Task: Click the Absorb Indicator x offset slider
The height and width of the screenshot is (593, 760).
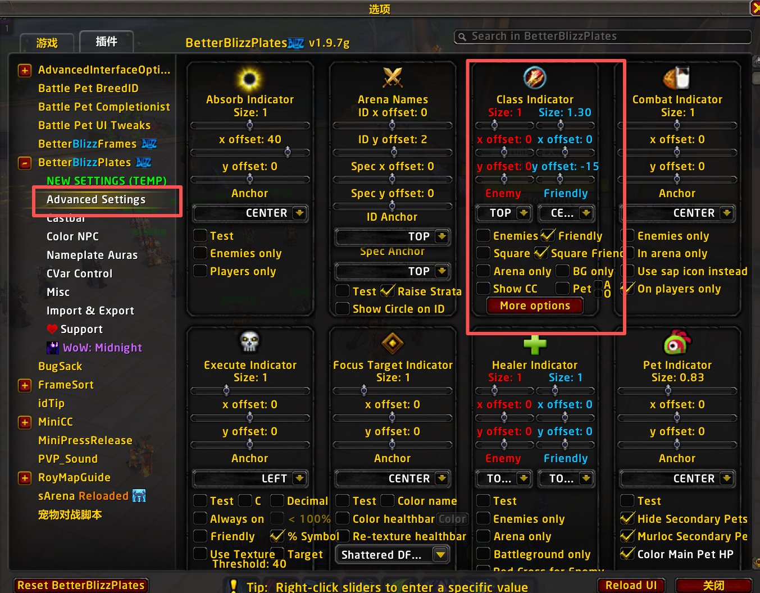Action: coord(250,152)
